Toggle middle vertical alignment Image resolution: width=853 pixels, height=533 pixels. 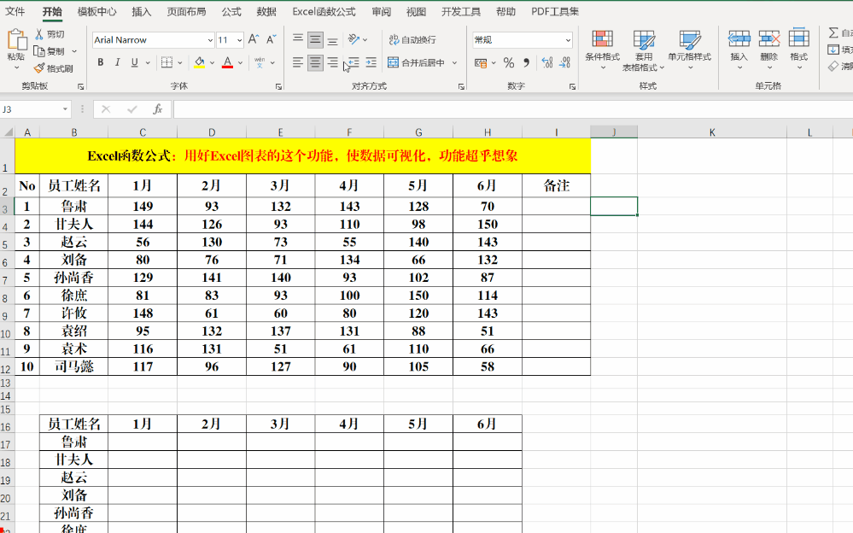tap(315, 39)
